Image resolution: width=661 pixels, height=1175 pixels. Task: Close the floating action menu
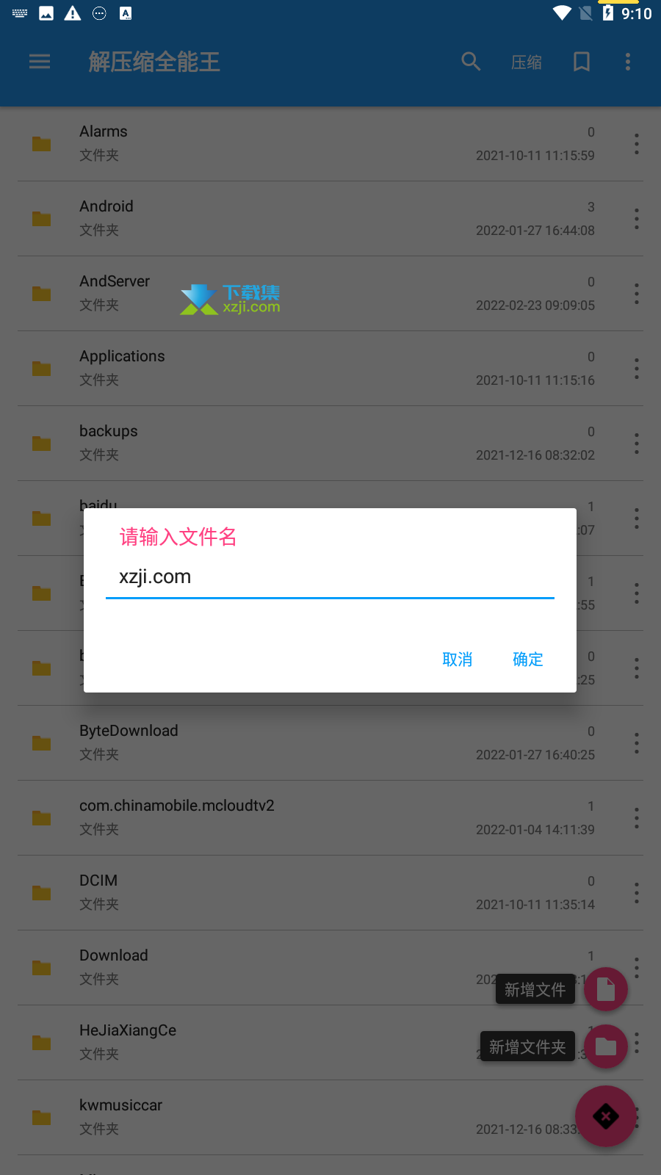(606, 1116)
